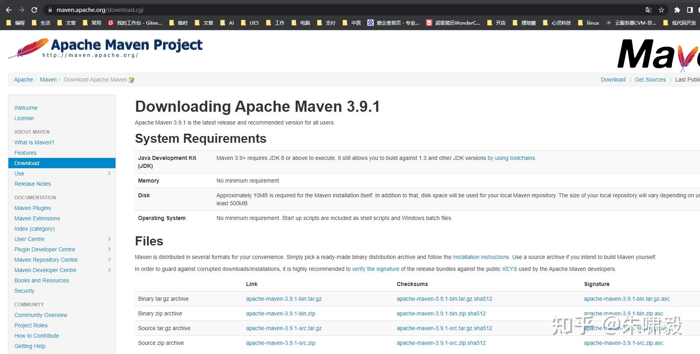Screen dimensions: 700x354
Task: Click the padlock site info icon
Action: (x=50, y=10)
